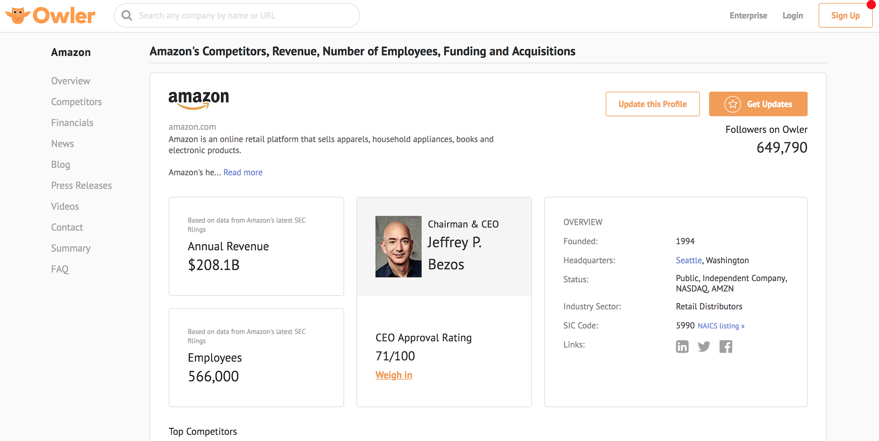Screen dimensions: 879x441
Task: Click the search magnifier icon
Action: 127,15
